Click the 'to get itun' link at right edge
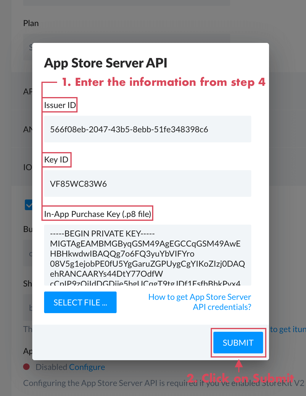Screen dimensions: 306x396 point(287,329)
